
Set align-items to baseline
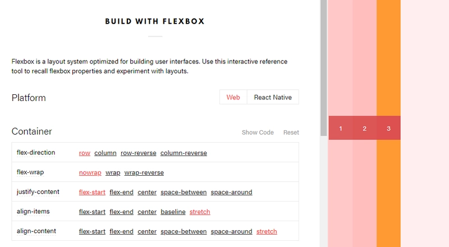point(173,212)
